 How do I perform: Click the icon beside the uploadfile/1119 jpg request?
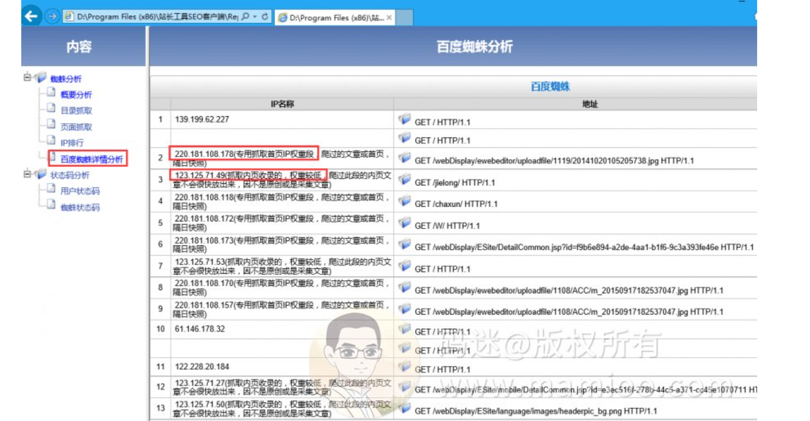click(x=404, y=158)
